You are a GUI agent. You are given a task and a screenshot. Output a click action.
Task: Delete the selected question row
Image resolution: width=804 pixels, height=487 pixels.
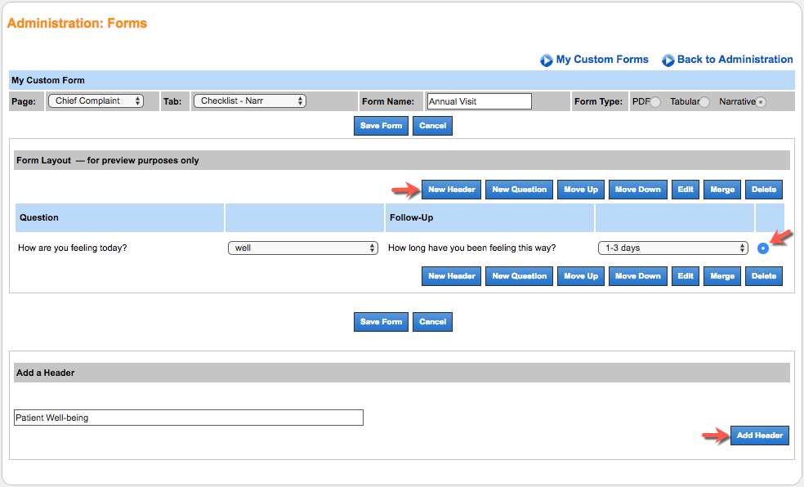(x=763, y=189)
